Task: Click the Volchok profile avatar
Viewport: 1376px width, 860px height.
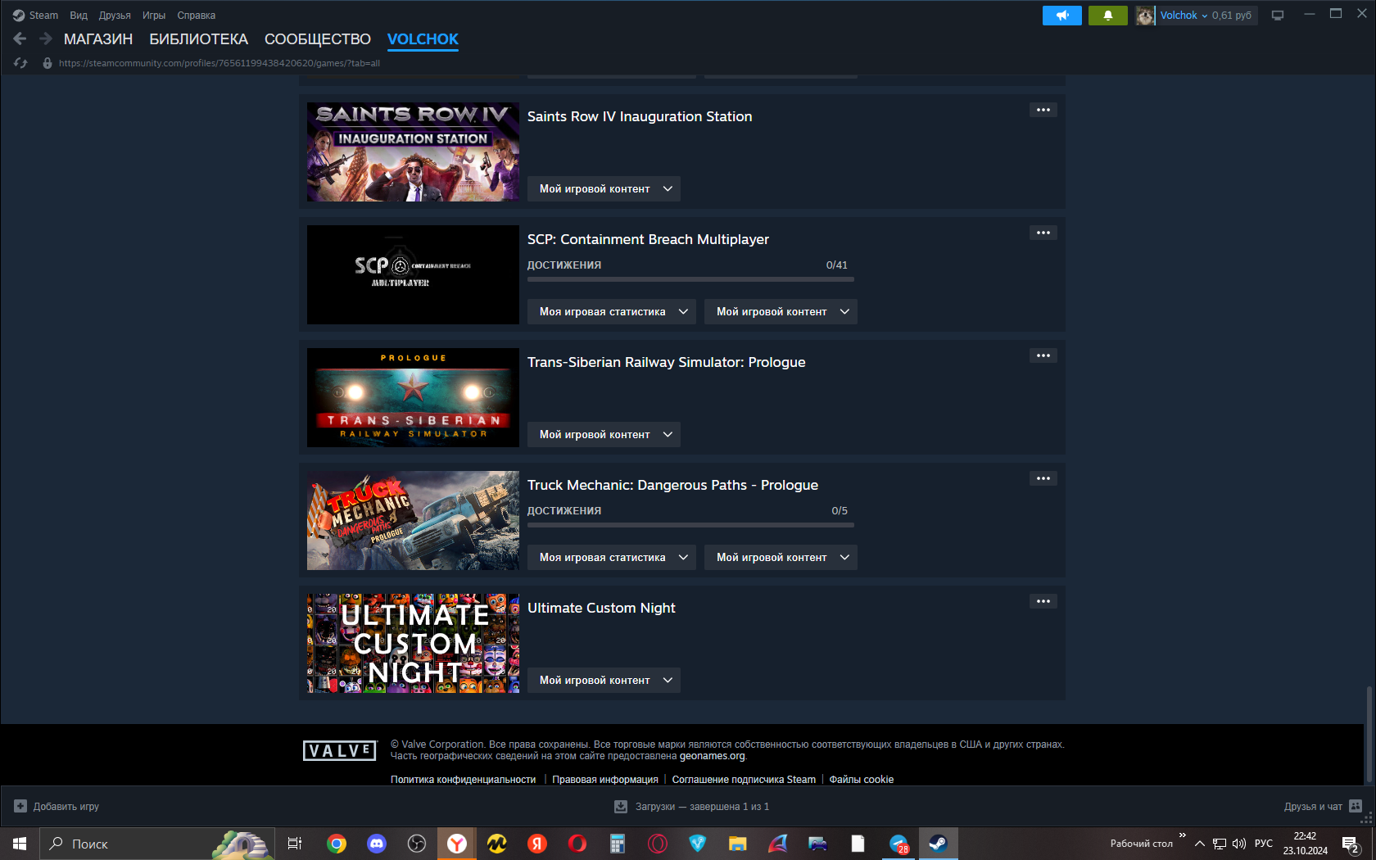Action: [x=1145, y=16]
